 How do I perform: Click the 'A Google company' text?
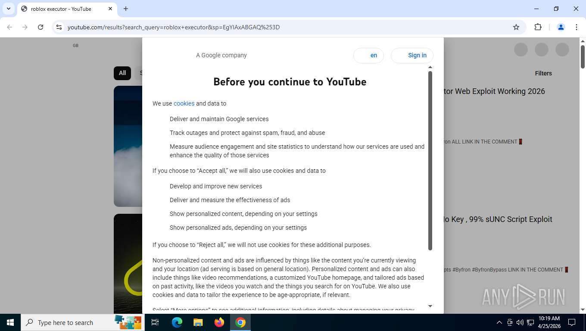click(x=221, y=55)
